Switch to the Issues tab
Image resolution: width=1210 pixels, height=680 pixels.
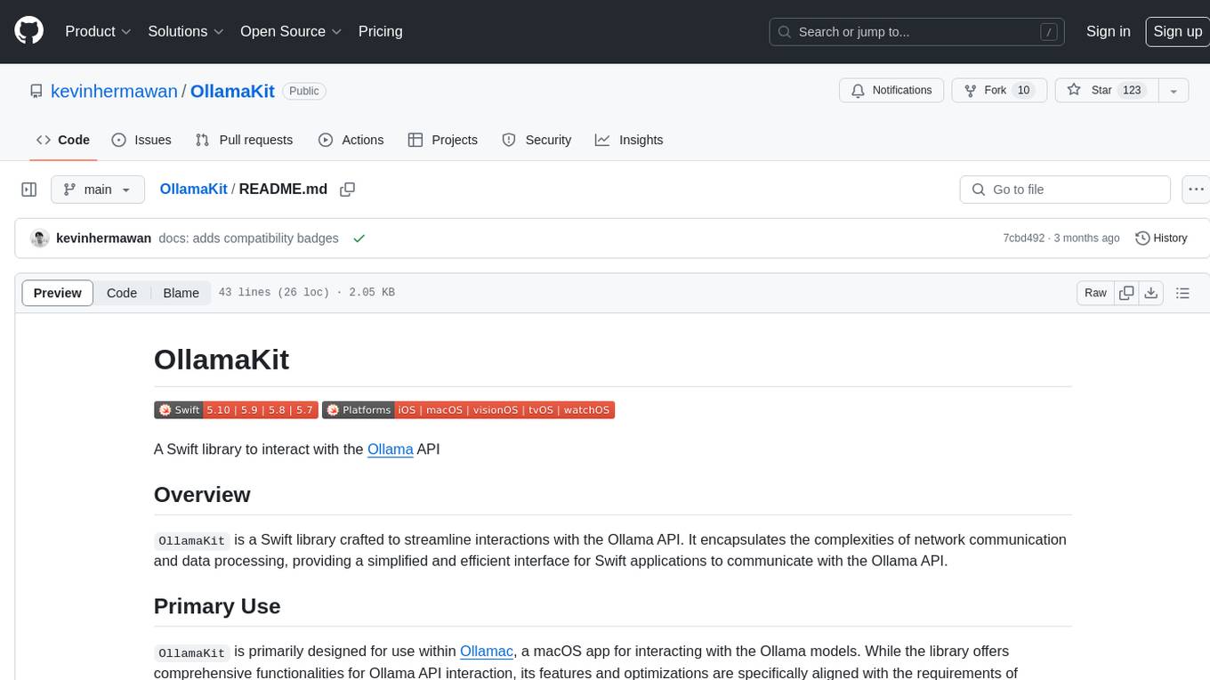coord(141,140)
